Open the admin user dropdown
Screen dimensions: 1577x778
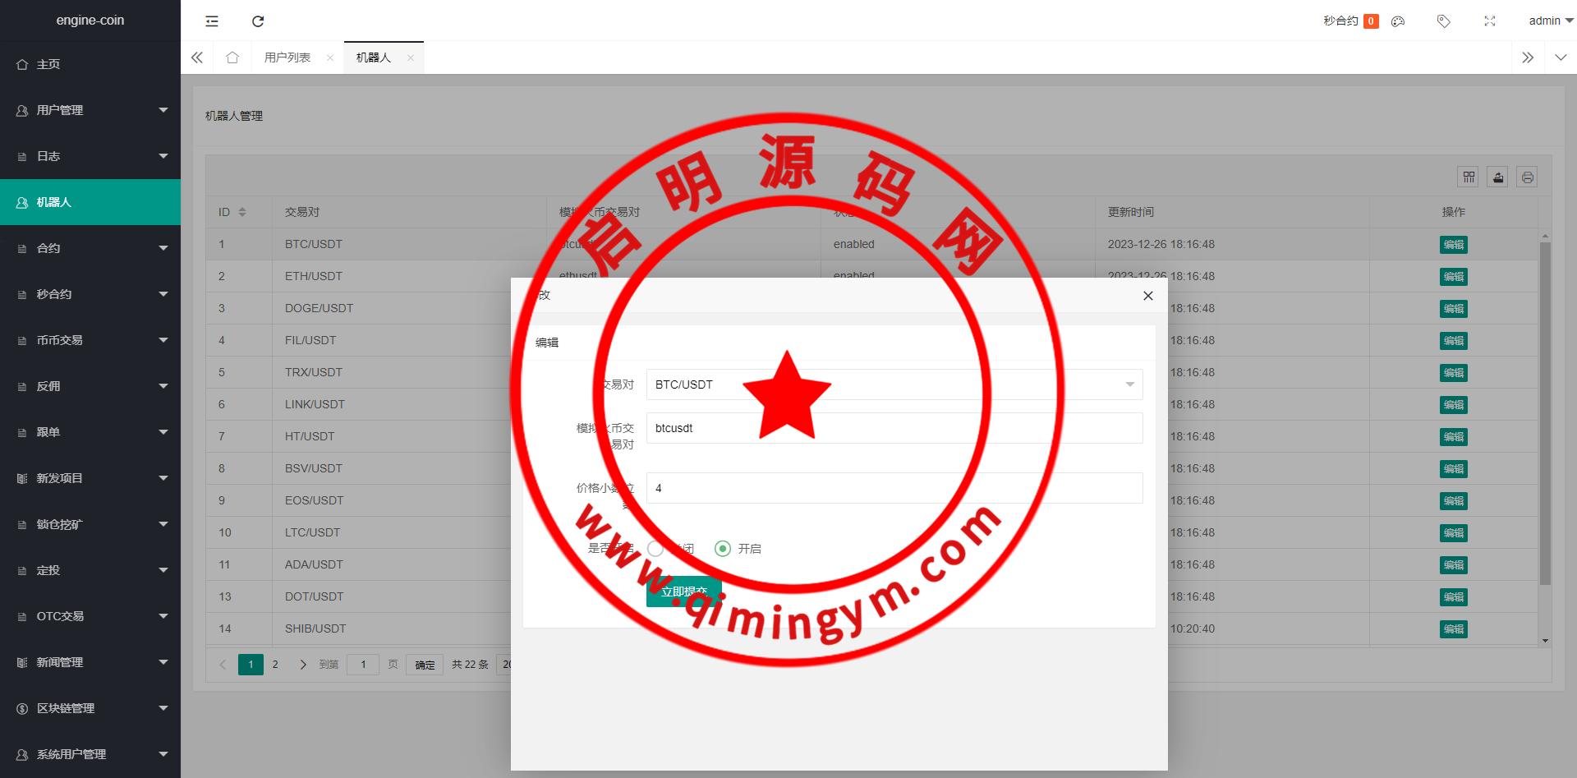point(1550,21)
